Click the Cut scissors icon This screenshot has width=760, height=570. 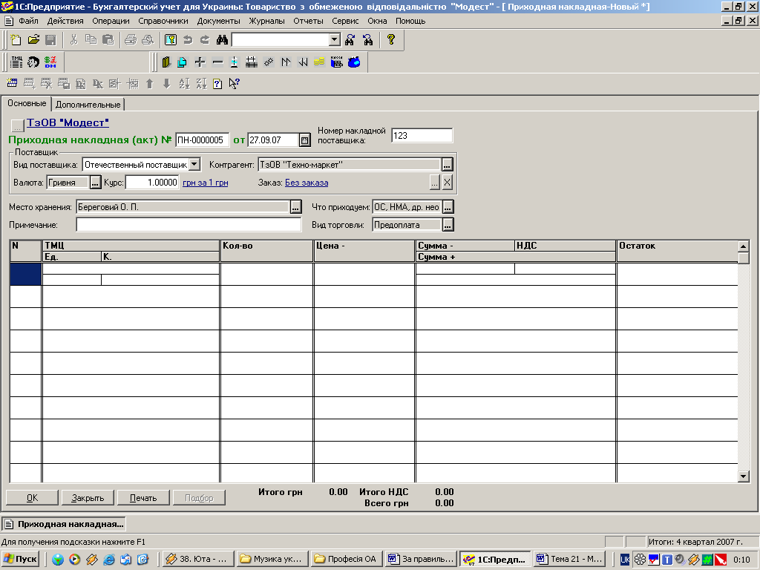coord(73,40)
